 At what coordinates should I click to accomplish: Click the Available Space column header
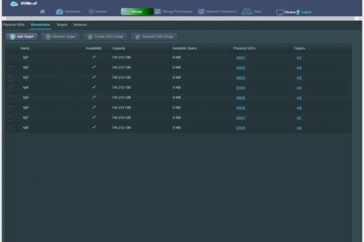(185, 48)
